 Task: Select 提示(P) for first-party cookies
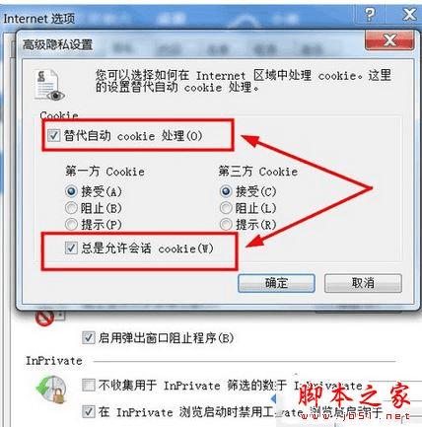pyautogui.click(x=71, y=225)
